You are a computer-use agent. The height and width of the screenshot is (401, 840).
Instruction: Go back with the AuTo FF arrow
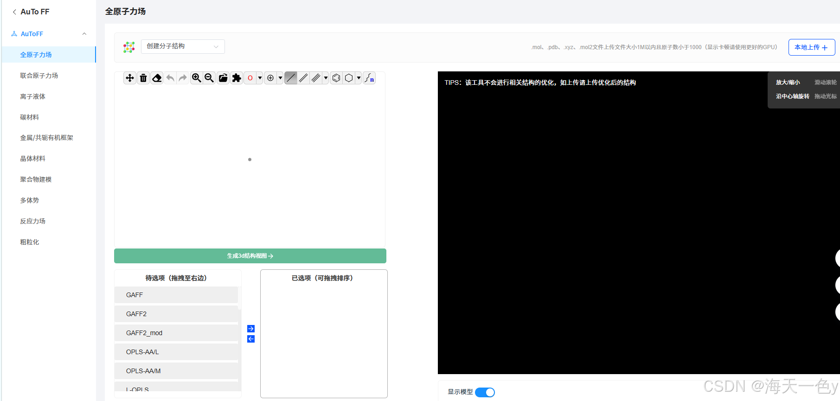(x=14, y=12)
